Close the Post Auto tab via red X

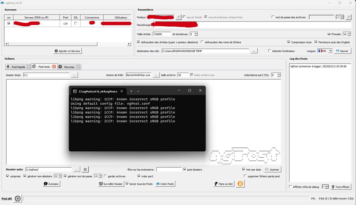tap(54, 66)
